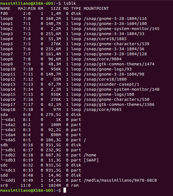Click the sr0 device name
Image resolution: width=173 pixels, height=196 pixels.
click(4, 185)
